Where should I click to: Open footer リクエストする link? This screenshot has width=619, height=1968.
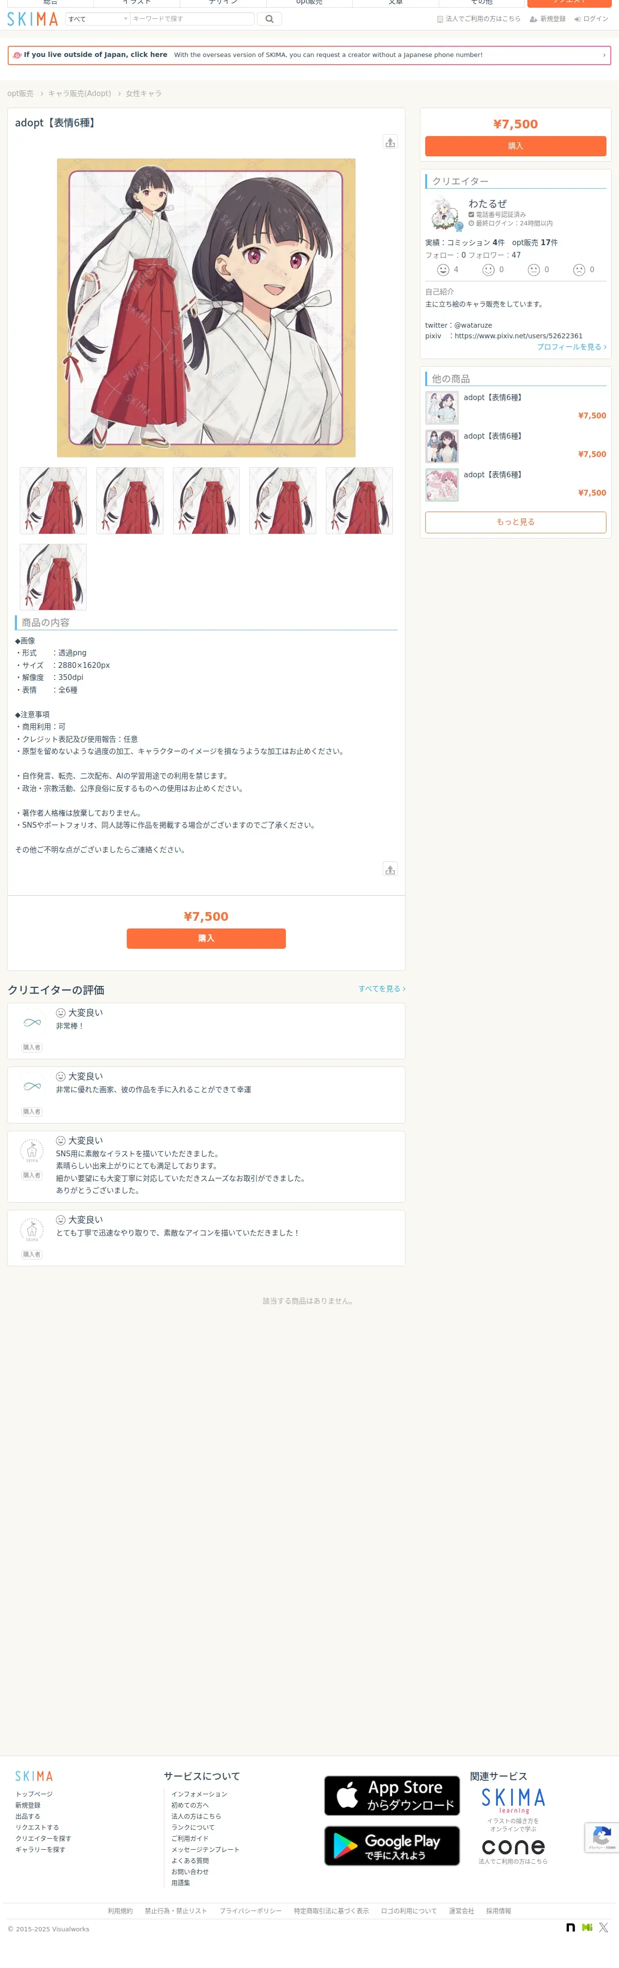[38, 1828]
